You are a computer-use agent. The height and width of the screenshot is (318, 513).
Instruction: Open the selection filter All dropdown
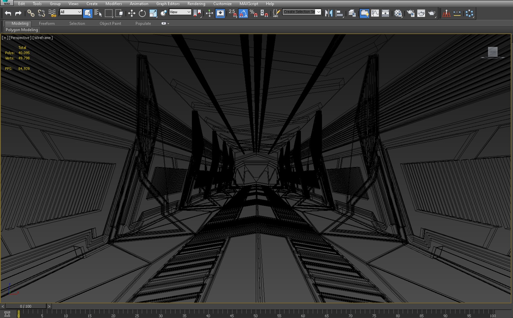pos(71,12)
